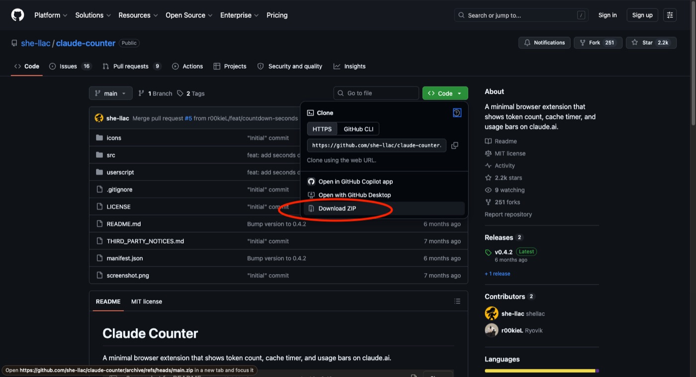This screenshot has height=377, width=696.
Task: View 251 forks link
Action: tap(503, 202)
